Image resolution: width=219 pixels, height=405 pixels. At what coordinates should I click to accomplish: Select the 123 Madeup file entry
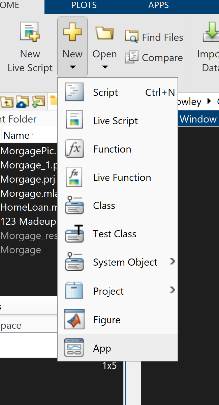coord(29,221)
